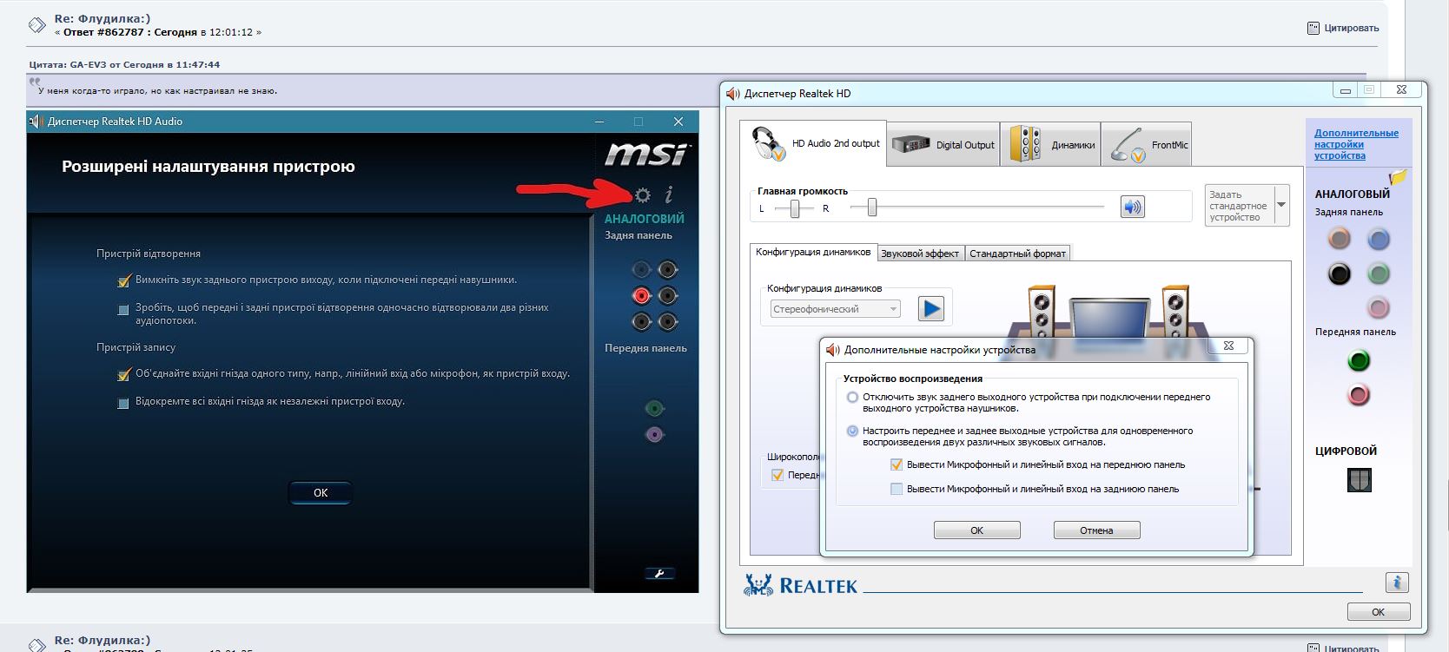Toggle 'Вимкніть звук заднього пристрою' checkbox
The image size is (1449, 652).
click(x=123, y=280)
